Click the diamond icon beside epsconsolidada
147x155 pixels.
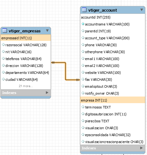coord(83,135)
